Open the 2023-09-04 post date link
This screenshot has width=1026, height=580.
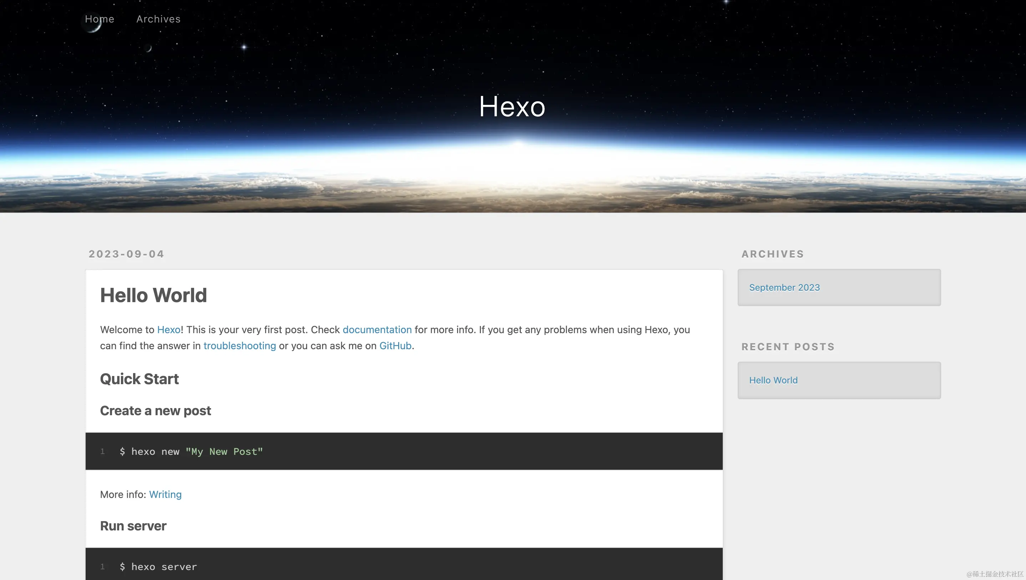coord(126,254)
